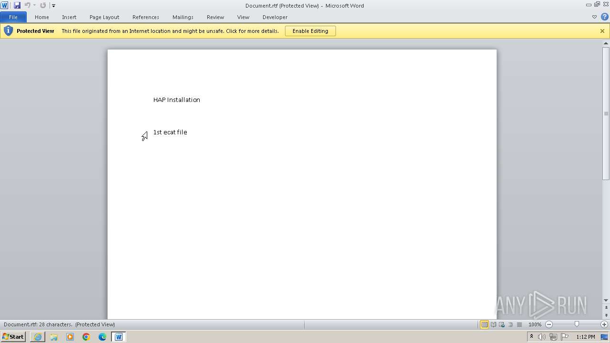Image resolution: width=610 pixels, height=343 pixels.
Task: Open Microsoft Edge from the taskbar
Action: coord(102,337)
